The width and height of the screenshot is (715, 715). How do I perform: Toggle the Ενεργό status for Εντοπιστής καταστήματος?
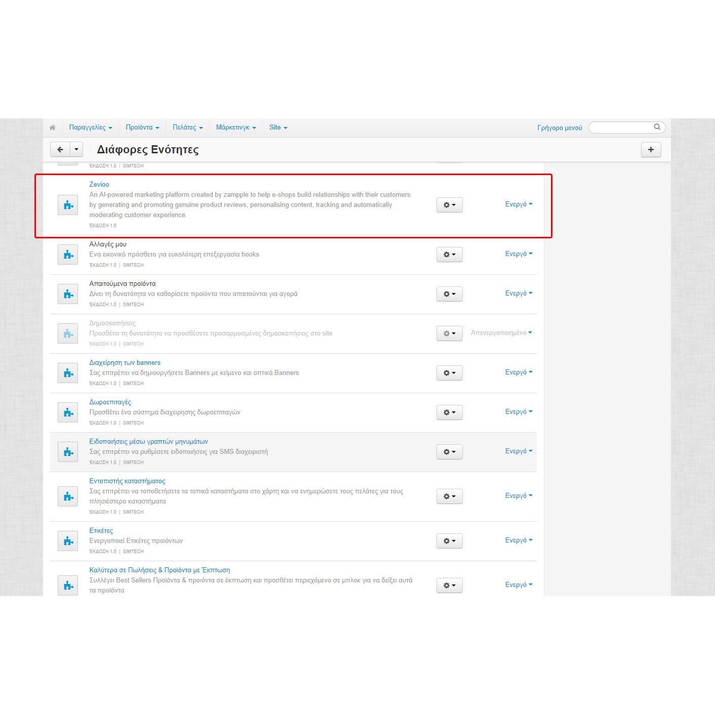pyautogui.click(x=519, y=496)
